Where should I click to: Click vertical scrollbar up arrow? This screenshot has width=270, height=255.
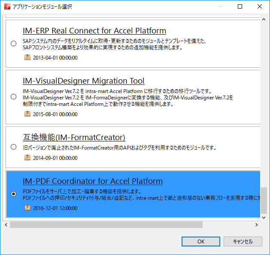click(x=264, y=19)
